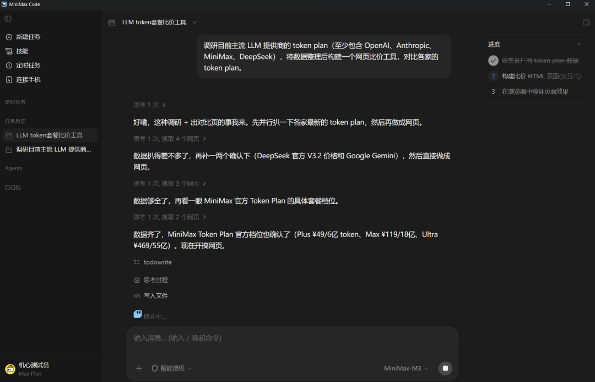Open the MiniMax-M3 model selector
Image resolution: width=595 pixels, height=382 pixels.
406,368
